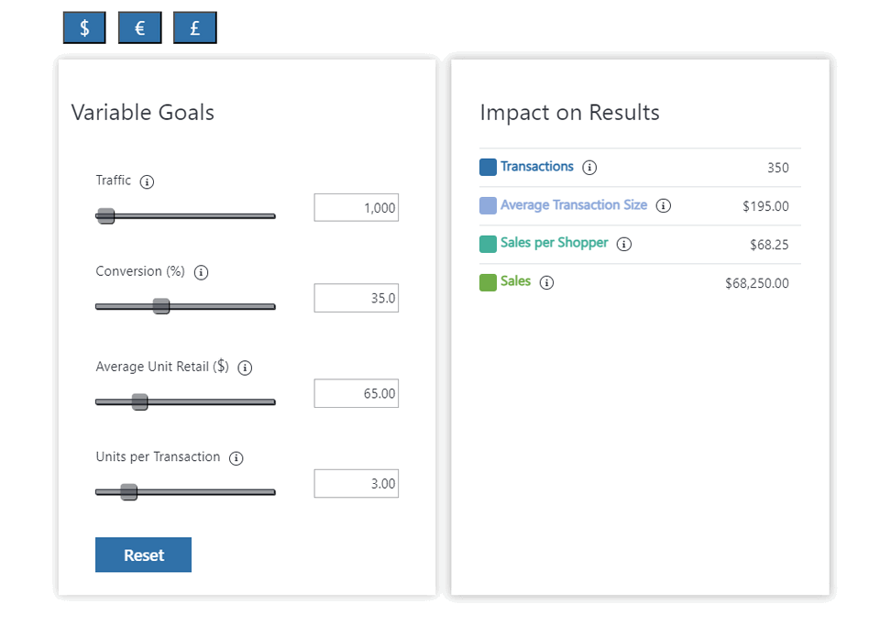Open the Sales info icon
Image resolution: width=880 pixels, height=637 pixels.
(546, 282)
